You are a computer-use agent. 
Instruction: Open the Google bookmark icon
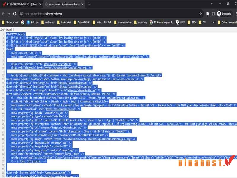pos(23,23)
